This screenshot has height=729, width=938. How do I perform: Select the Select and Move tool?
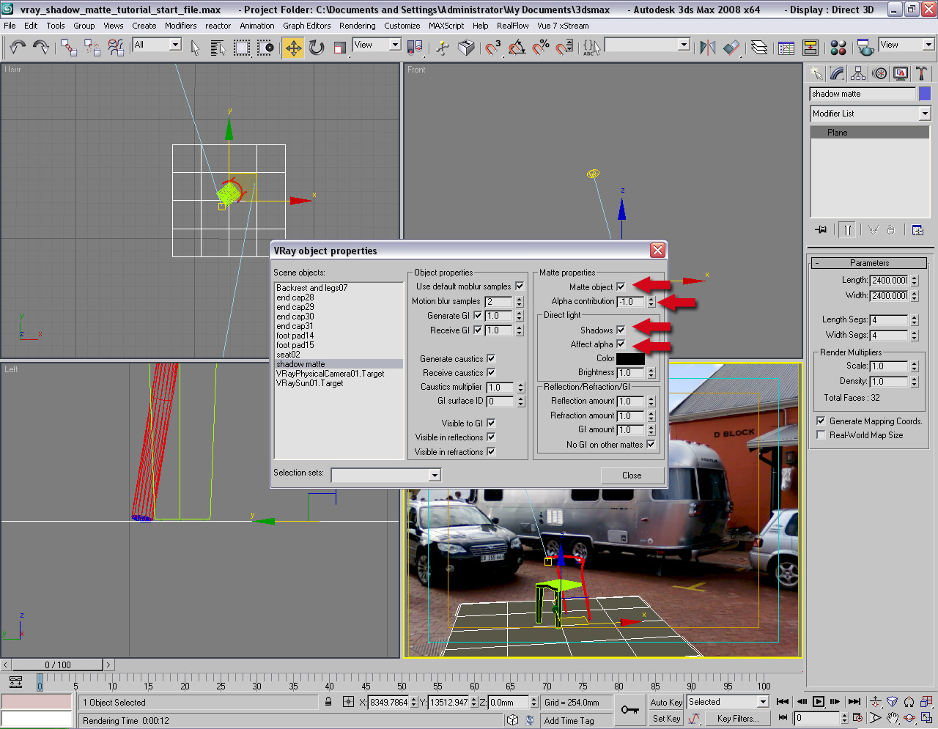[x=293, y=48]
